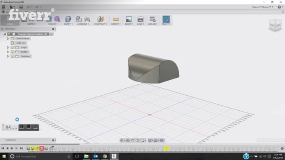Click the Inspect measure icon
The image size is (285, 160).
[x=116, y=19]
